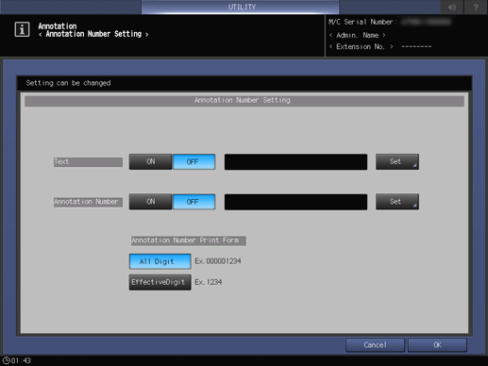Image resolution: width=488 pixels, height=366 pixels.
Task: Open Set button for Text row
Action: 397,161
